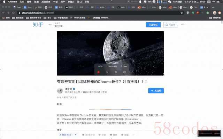Click the downvote arrow button

click(x=77, y=134)
